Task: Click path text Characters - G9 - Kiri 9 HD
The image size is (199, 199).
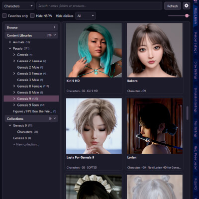Action: (82, 91)
